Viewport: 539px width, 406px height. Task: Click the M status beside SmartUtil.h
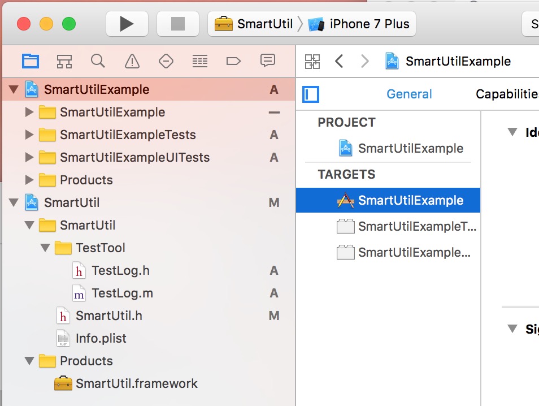click(274, 316)
